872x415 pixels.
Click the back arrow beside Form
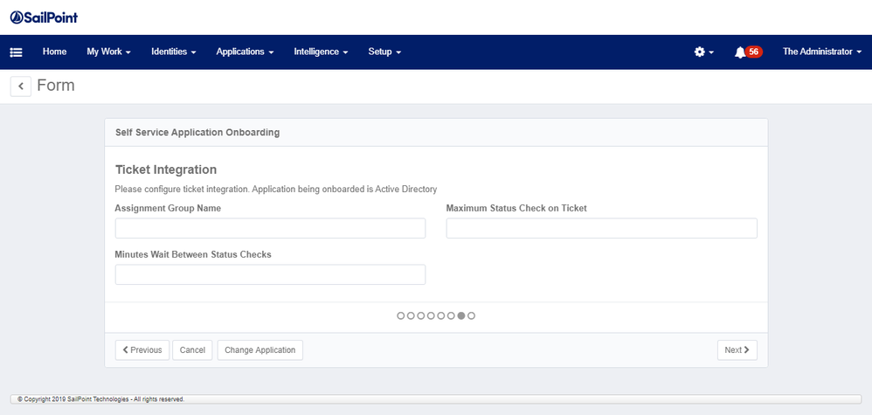(20, 86)
